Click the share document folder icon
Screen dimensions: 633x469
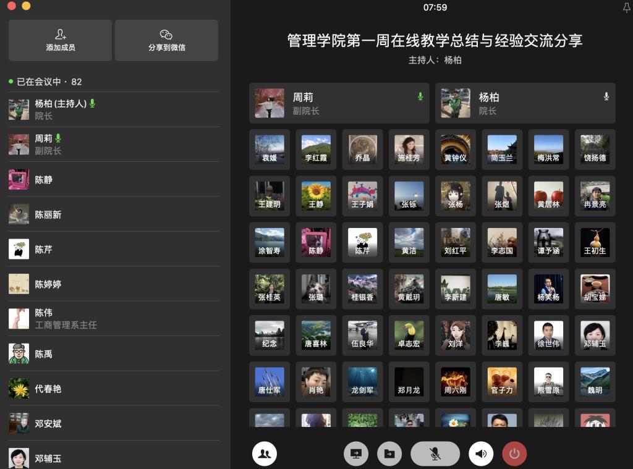pyautogui.click(x=389, y=454)
